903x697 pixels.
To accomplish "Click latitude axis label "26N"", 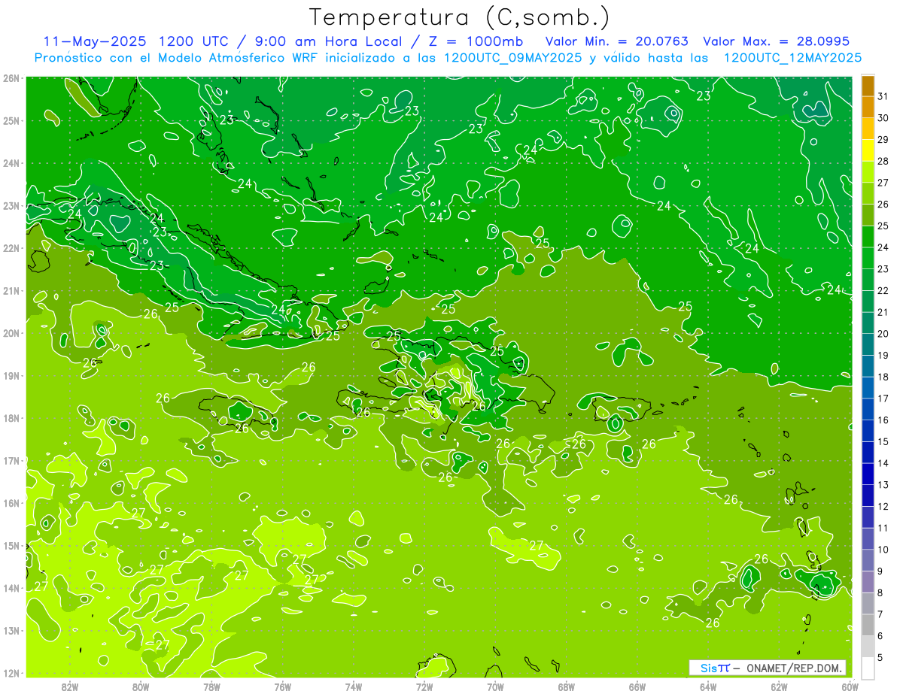I will [x=11, y=78].
